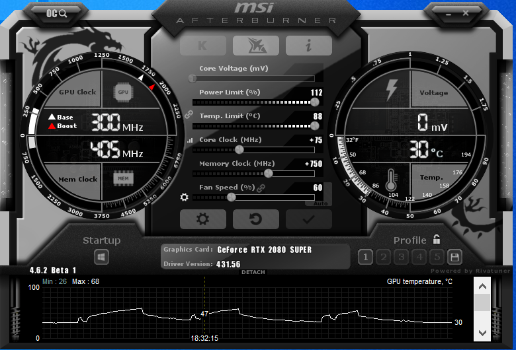Toggle the link icon beside Fan Speed label
Image resolution: width=516 pixels, height=350 pixels.
(x=261, y=188)
